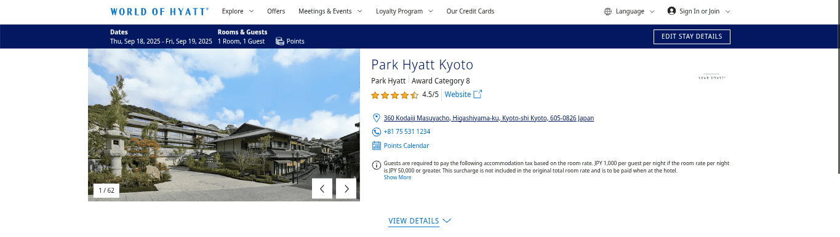
Task: Open Our Credit Cards page
Action: (470, 11)
